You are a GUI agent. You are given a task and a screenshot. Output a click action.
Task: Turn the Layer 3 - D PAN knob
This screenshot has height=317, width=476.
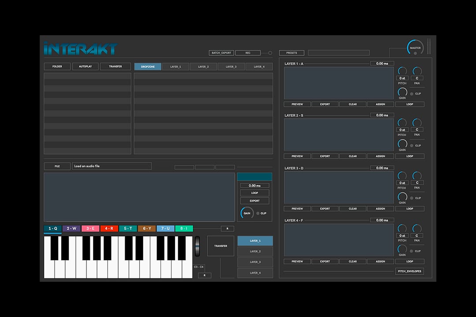click(417, 176)
